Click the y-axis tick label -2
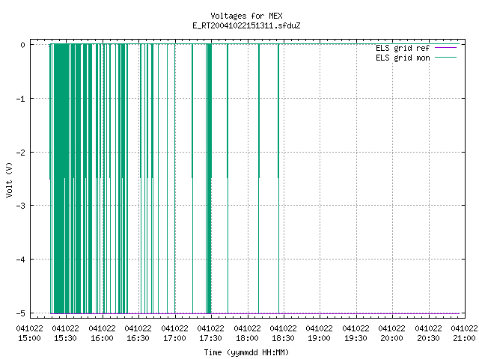This screenshot has width=479, height=359. pyautogui.click(x=21, y=153)
